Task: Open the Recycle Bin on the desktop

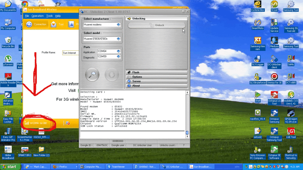Action: coord(8,41)
